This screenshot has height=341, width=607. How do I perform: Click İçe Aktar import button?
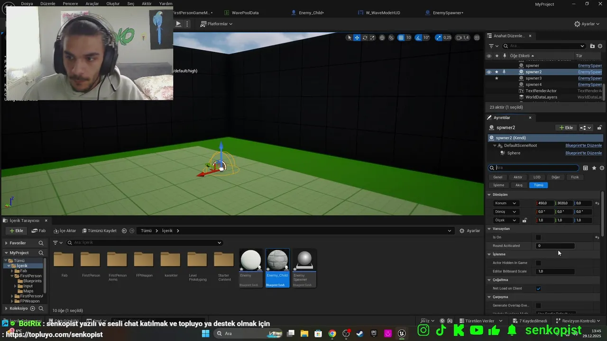(x=65, y=231)
